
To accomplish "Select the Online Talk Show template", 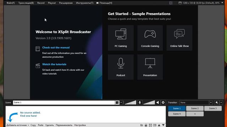I will 179,38.
